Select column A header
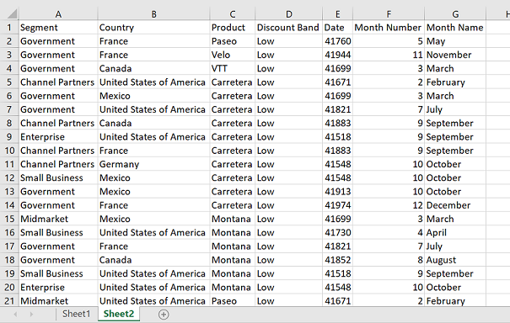Screen dimensions: 510x323 58,14
